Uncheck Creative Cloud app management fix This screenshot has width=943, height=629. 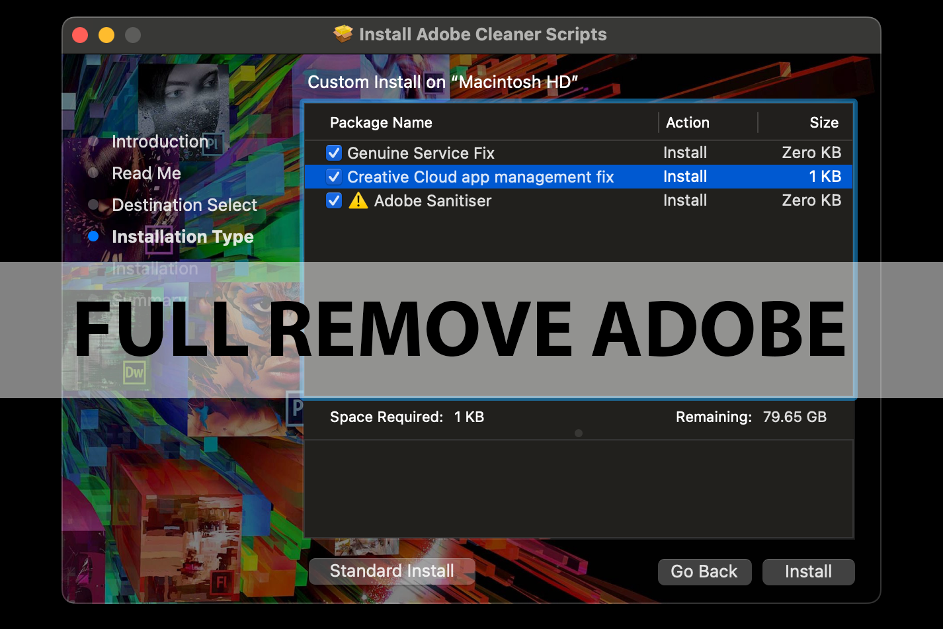pos(334,177)
